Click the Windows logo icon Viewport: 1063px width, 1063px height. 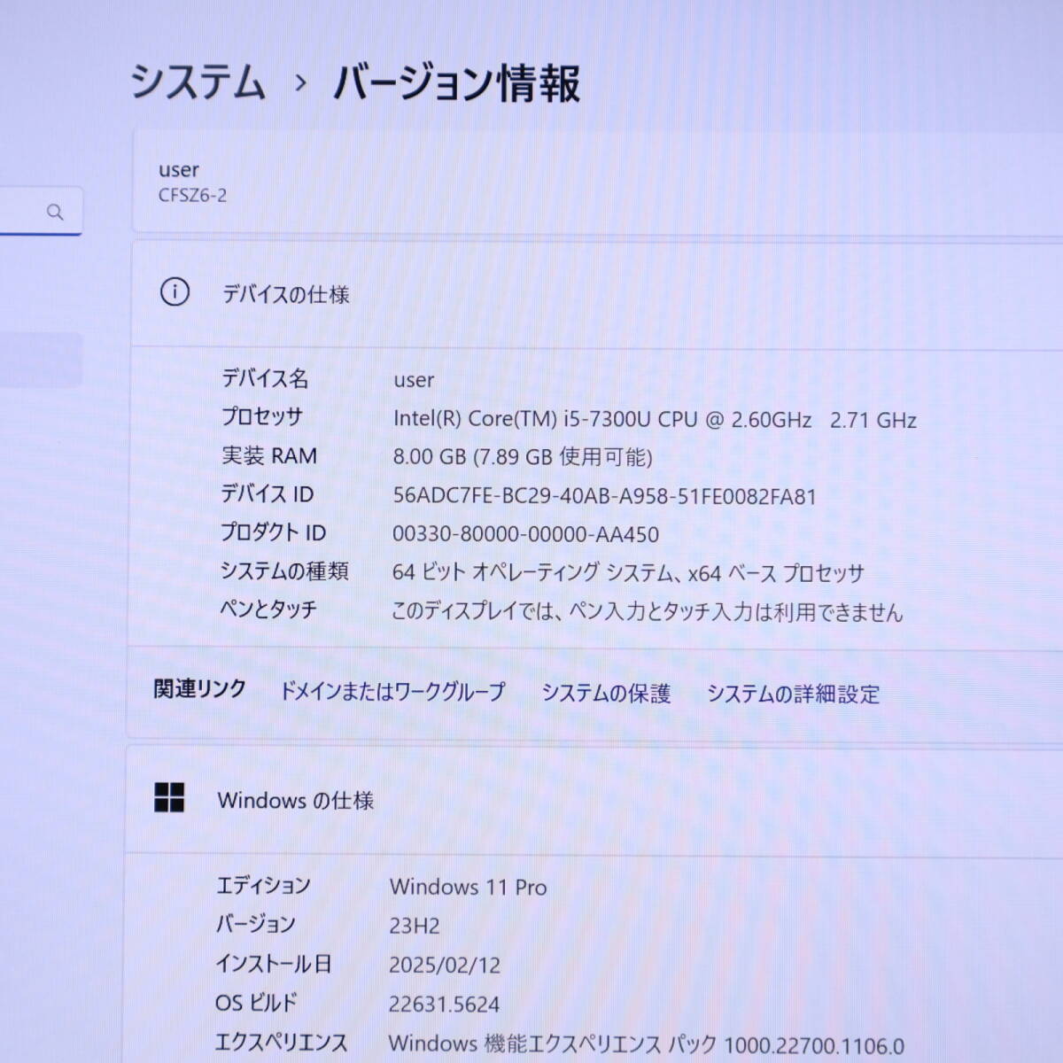pyautogui.click(x=169, y=797)
